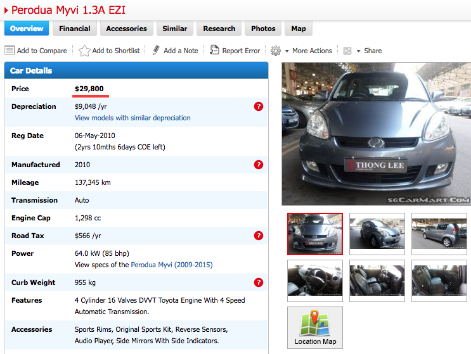
Task: Click the Add to Shortlist star icon
Action: pos(84,51)
